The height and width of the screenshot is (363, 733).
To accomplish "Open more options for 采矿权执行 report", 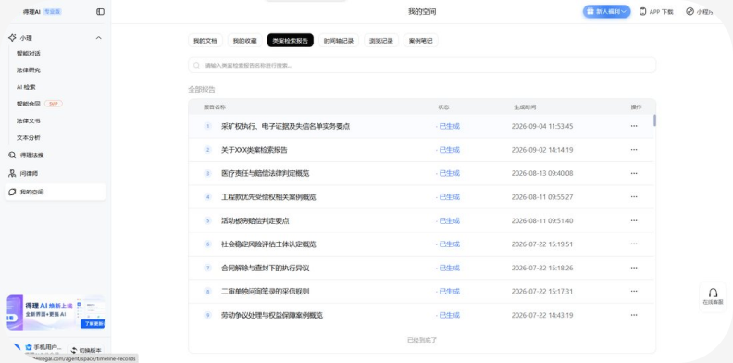I will coord(634,126).
